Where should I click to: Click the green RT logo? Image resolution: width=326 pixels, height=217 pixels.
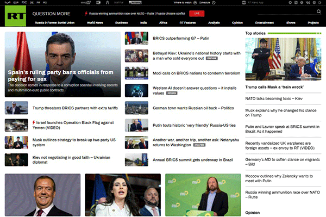pyautogui.click(x=15, y=16)
